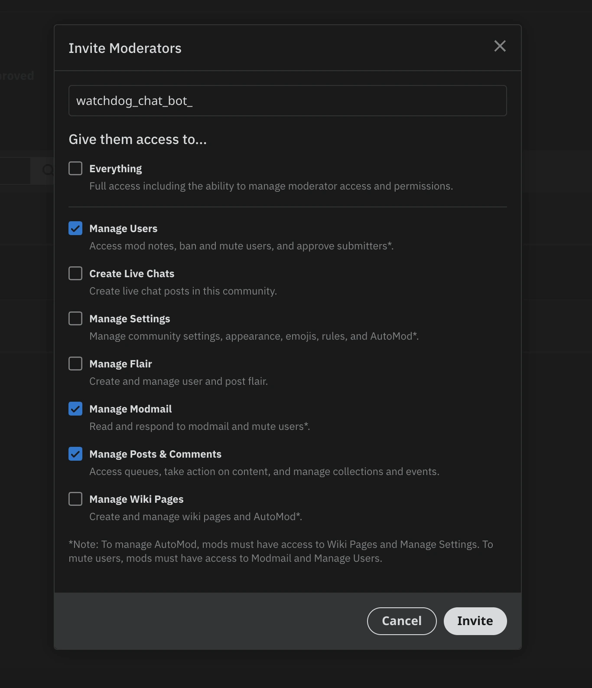The height and width of the screenshot is (688, 592).
Task: Click 'Access mod notes, ban and mute' description
Action: (241, 246)
